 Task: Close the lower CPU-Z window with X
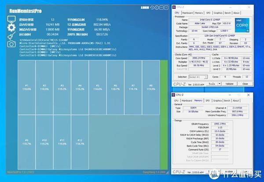tap(248, 95)
